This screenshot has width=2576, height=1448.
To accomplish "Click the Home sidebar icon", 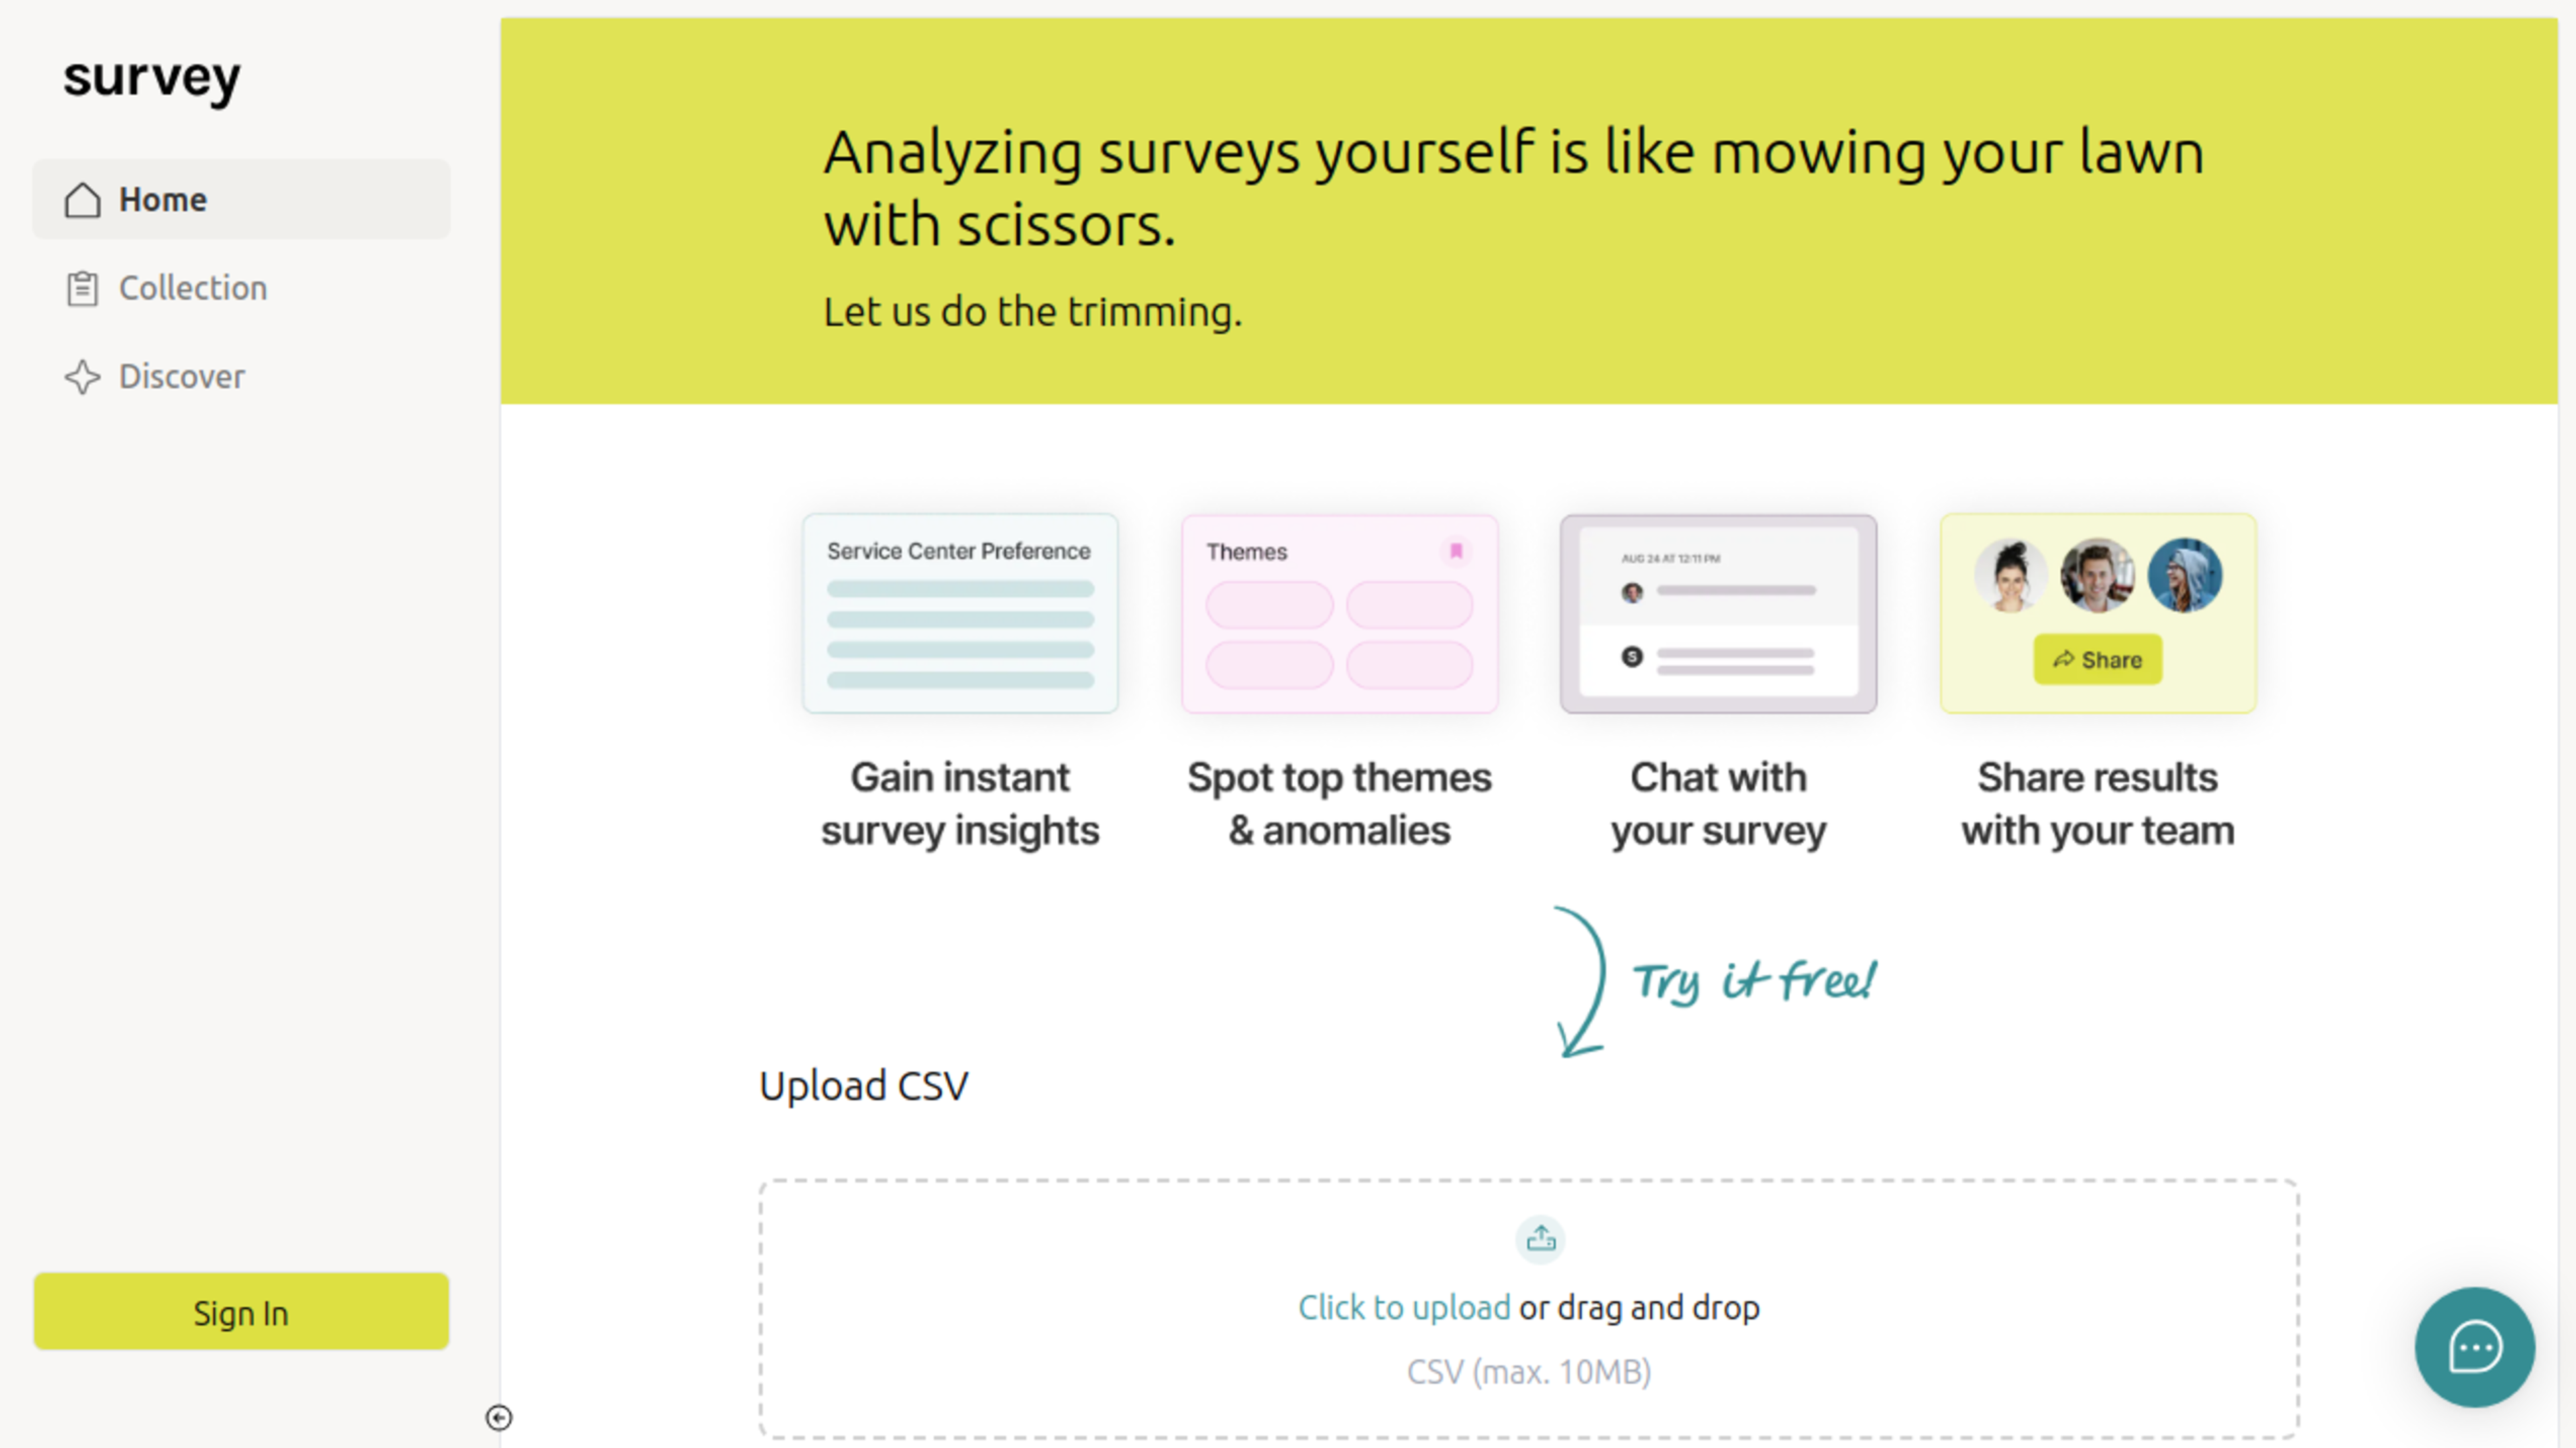I will click(x=83, y=198).
